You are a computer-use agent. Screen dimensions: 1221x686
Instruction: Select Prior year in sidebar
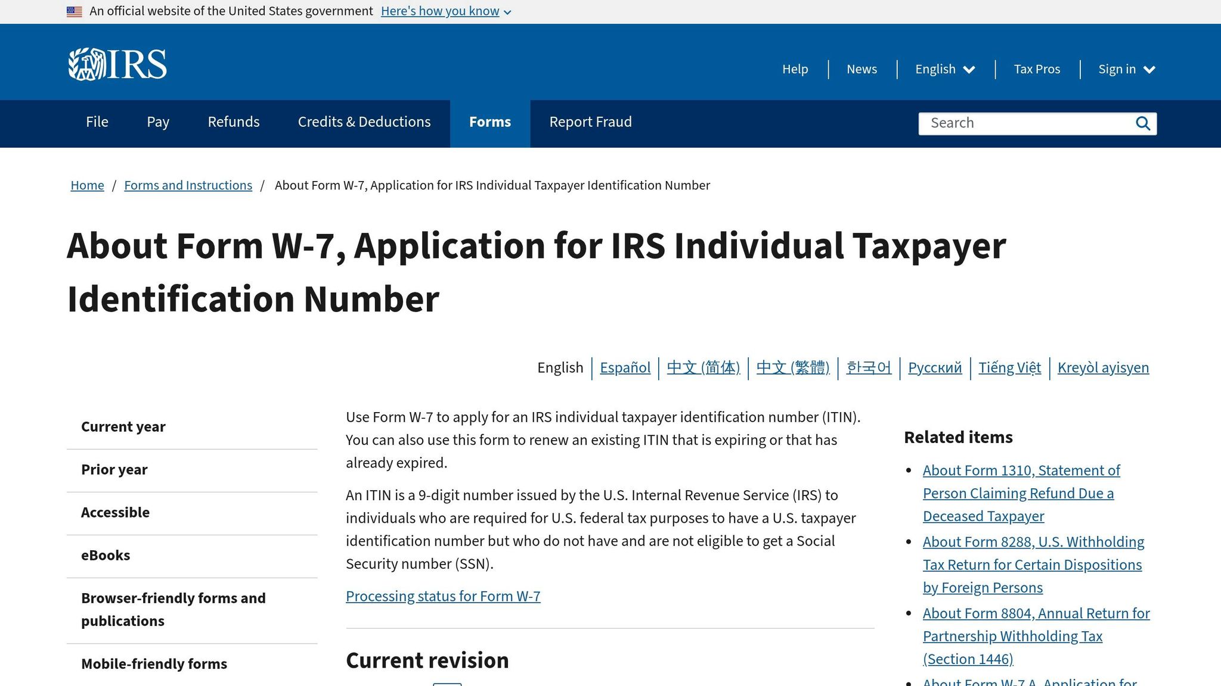(192, 470)
